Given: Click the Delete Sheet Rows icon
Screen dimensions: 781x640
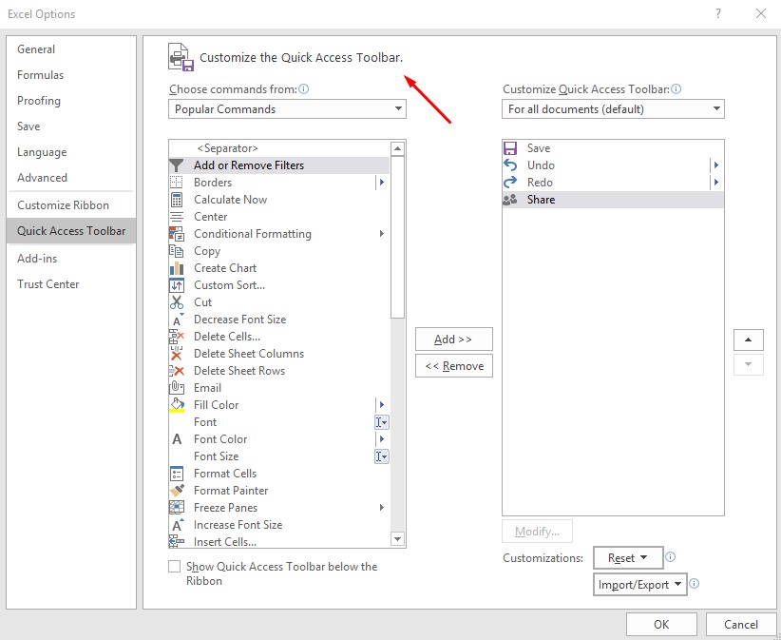Looking at the screenshot, I should 177,371.
